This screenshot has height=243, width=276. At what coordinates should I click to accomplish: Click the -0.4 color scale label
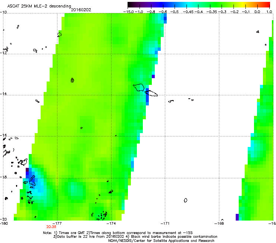point(198,12)
